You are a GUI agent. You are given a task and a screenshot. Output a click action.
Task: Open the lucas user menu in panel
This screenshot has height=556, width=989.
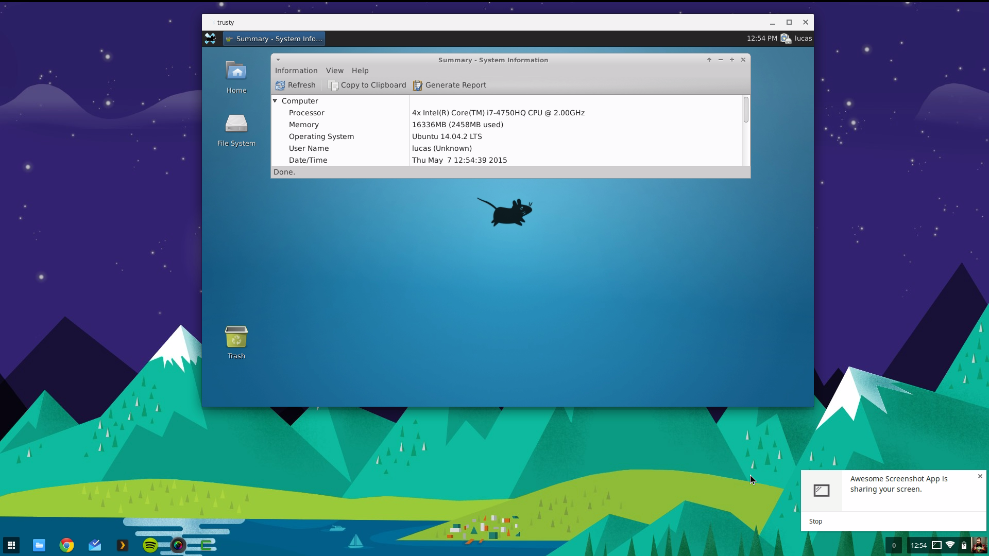803,39
